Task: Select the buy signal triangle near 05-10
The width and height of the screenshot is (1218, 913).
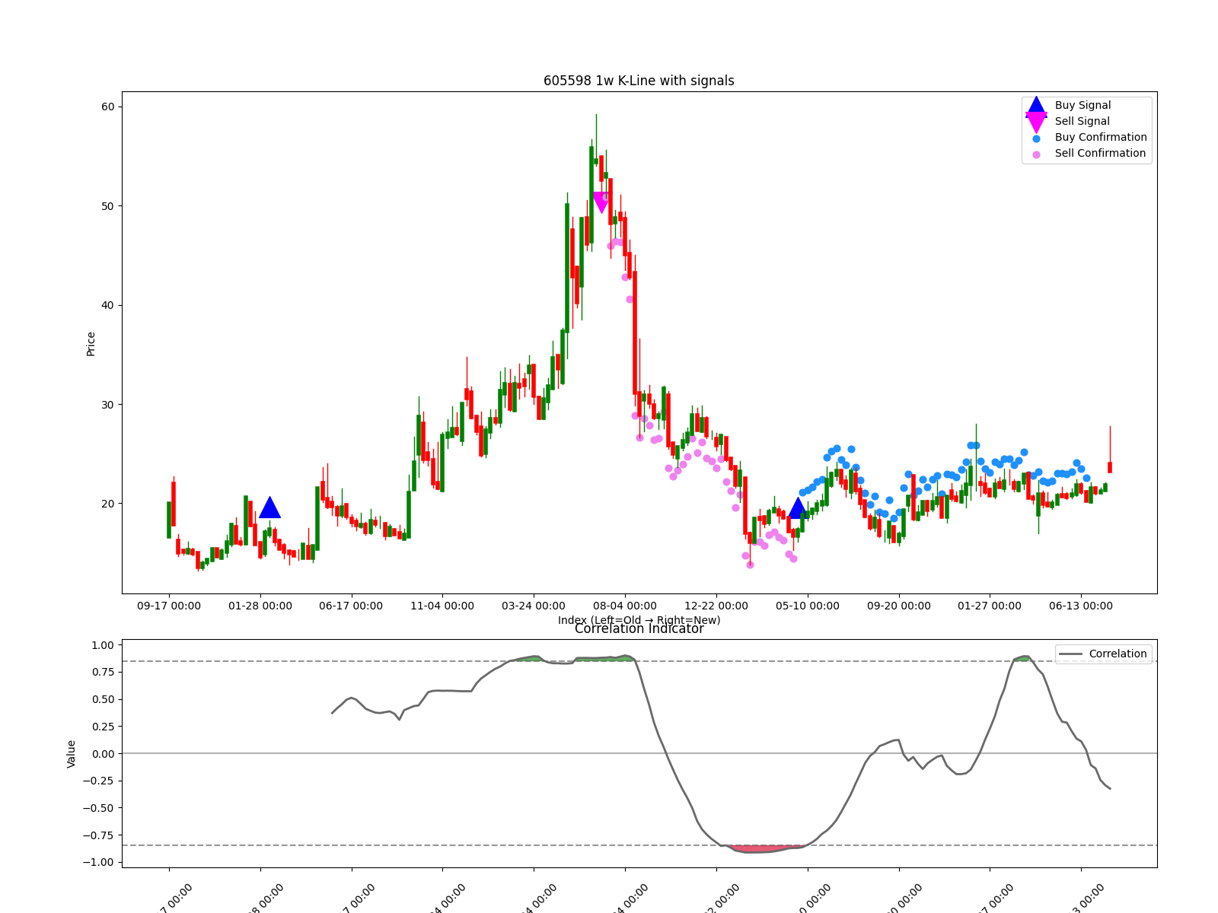Action: pos(797,507)
